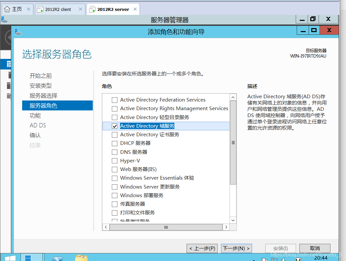
Task: Click 取消 button
Action: coord(315,248)
